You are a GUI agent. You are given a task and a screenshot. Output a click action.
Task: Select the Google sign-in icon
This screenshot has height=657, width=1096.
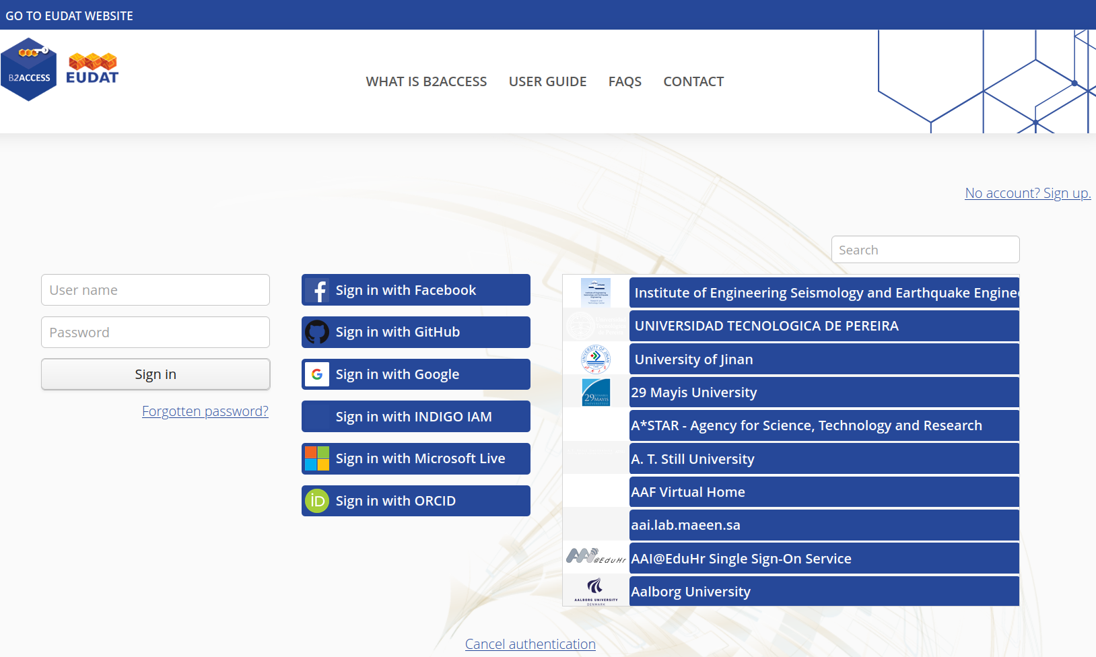tap(317, 374)
